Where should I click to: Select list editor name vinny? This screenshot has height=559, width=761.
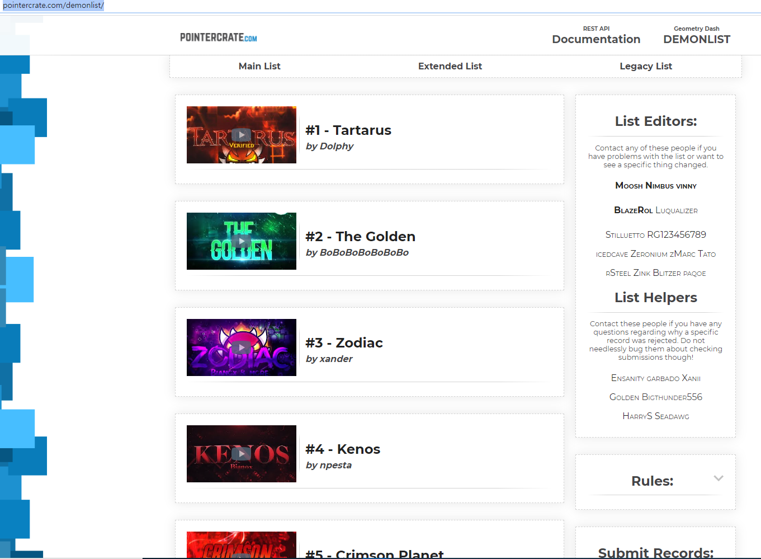tap(687, 186)
